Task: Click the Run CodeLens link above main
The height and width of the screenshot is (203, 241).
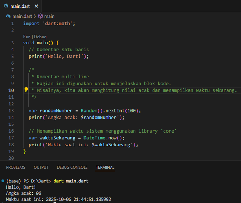Action: coord(27,37)
